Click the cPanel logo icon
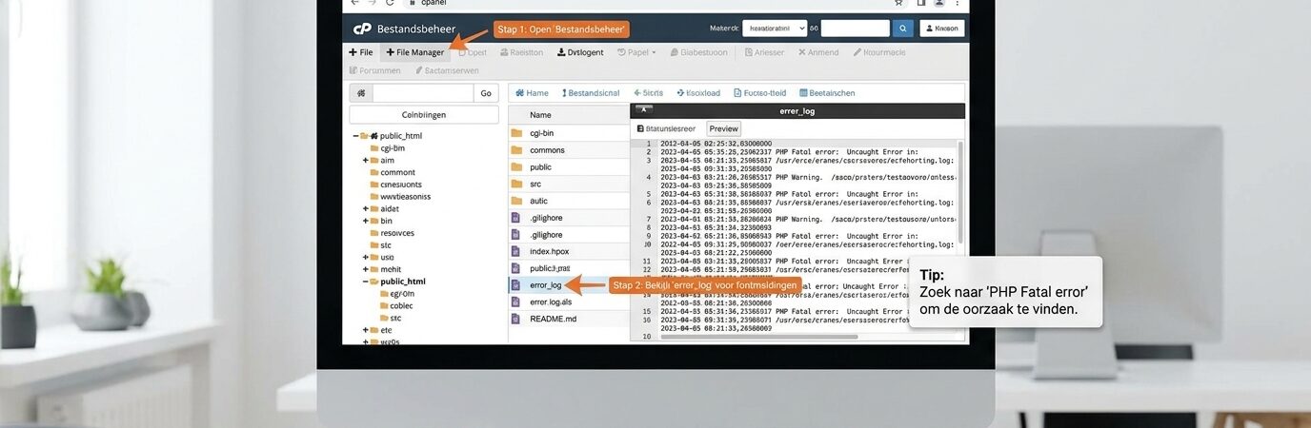Screen dimensions: 1311x428 point(362,29)
